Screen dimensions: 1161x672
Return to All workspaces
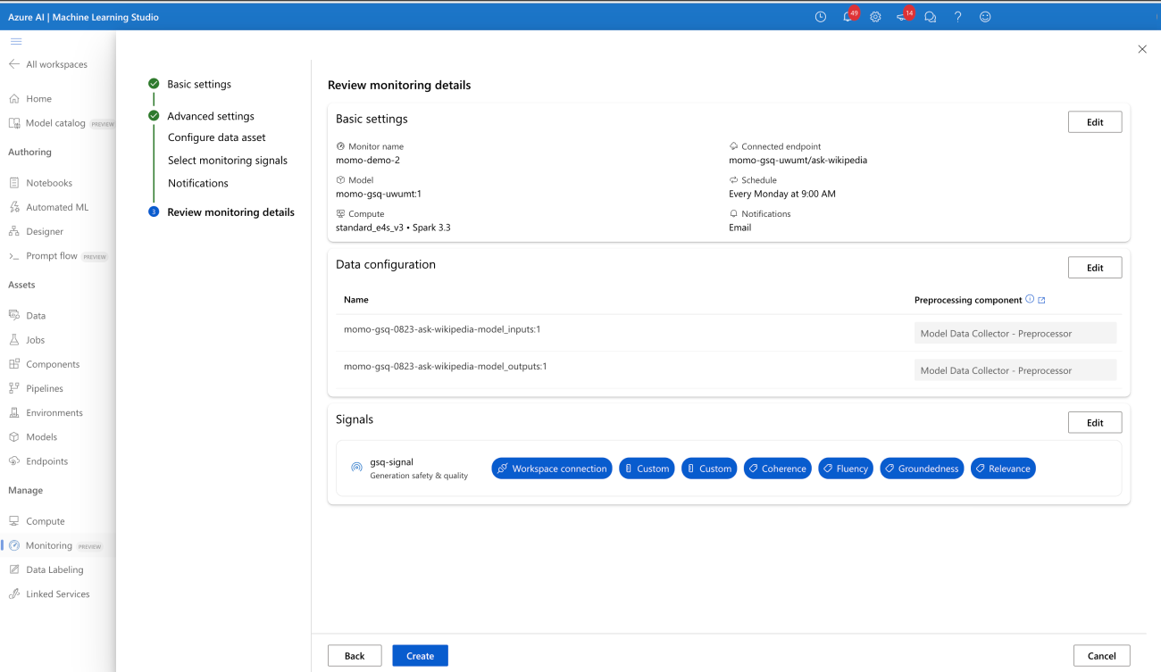[x=55, y=64]
